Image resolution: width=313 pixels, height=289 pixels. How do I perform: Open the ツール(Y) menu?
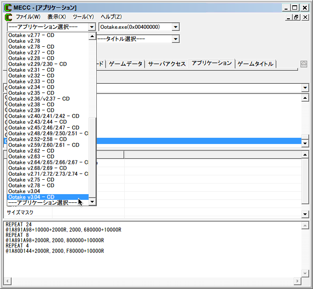[x=83, y=17]
